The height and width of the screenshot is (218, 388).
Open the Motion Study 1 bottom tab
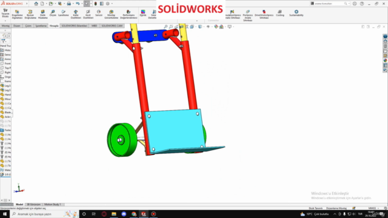(x=53, y=205)
